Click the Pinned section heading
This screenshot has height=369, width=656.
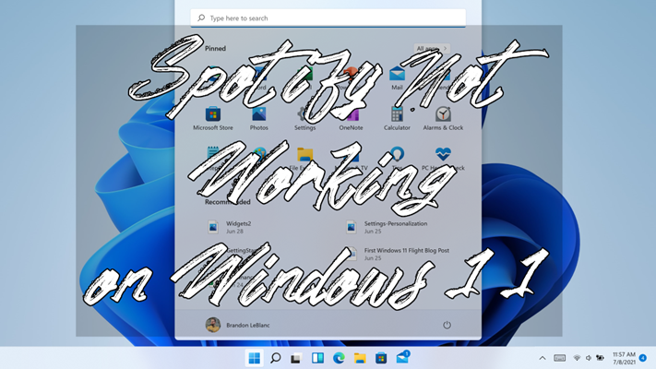coord(215,49)
